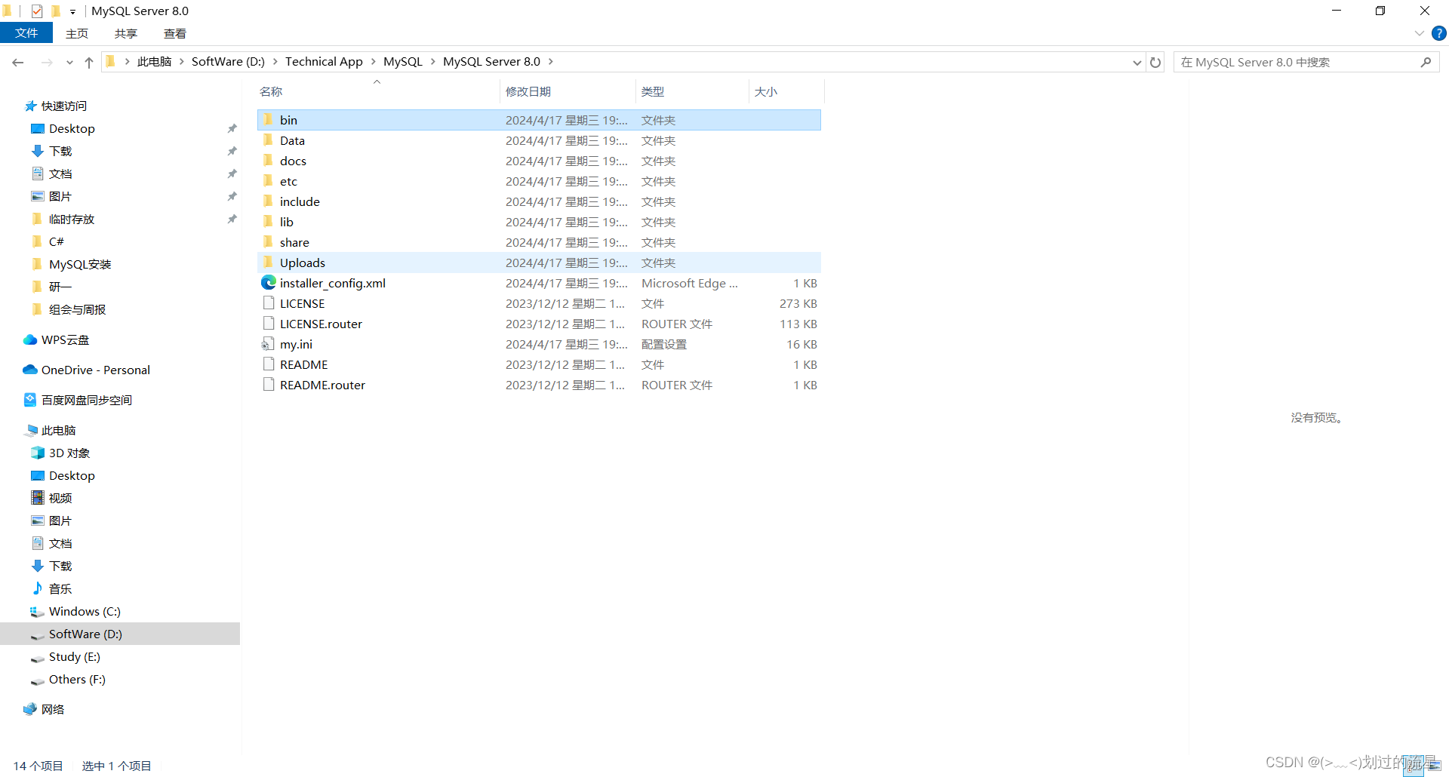Select the LICENSE.router file

point(539,324)
